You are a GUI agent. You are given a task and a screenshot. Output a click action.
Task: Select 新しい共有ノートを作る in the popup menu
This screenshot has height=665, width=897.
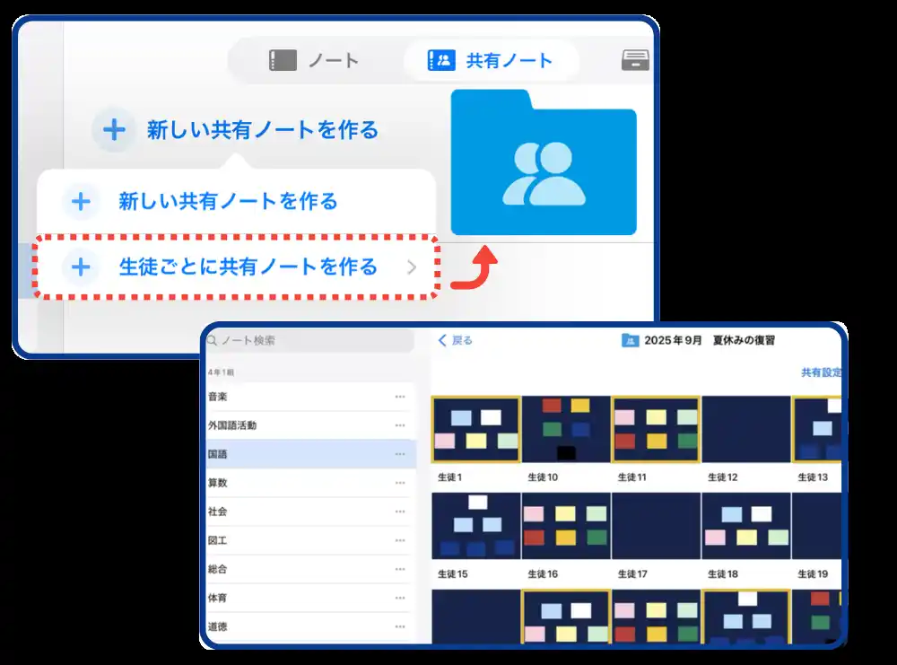(x=228, y=202)
